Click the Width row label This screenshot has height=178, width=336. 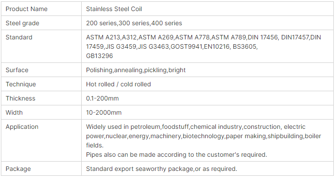[x=14, y=112]
